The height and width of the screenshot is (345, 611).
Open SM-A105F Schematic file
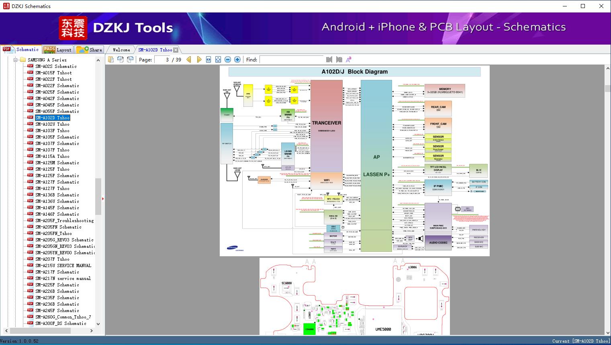[x=57, y=137]
